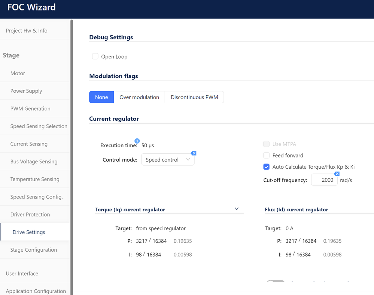Click the sidebar vertical scrollbar
Screen dimensions: 374x295
tap(72, 150)
